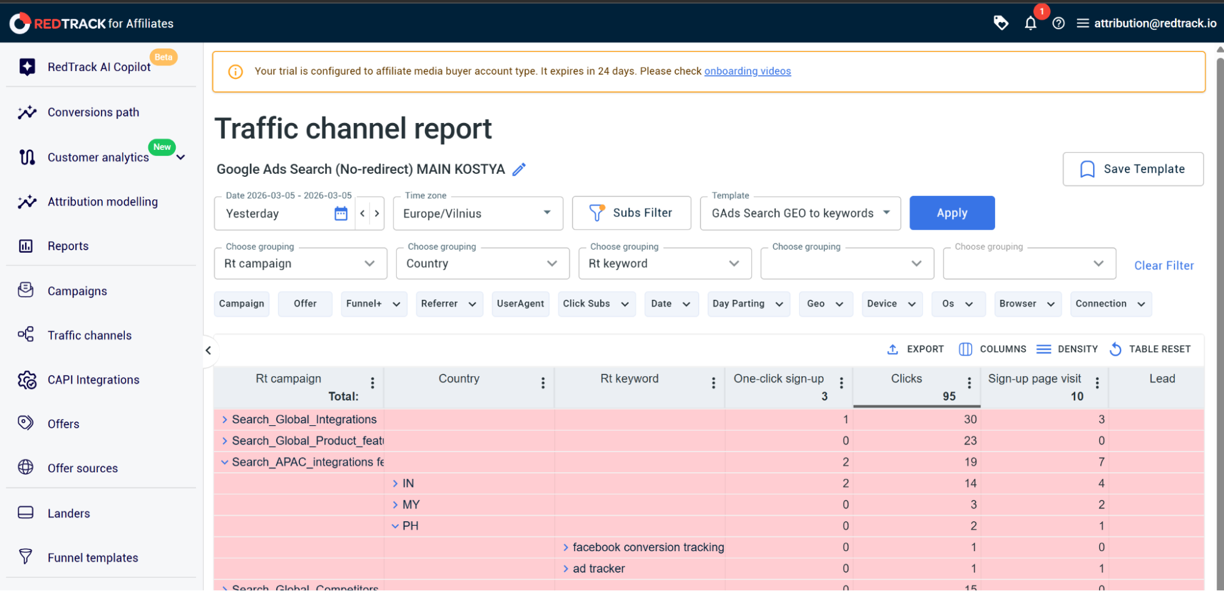Click the RedTrack logo icon
The width and height of the screenshot is (1224, 591).
20,23
